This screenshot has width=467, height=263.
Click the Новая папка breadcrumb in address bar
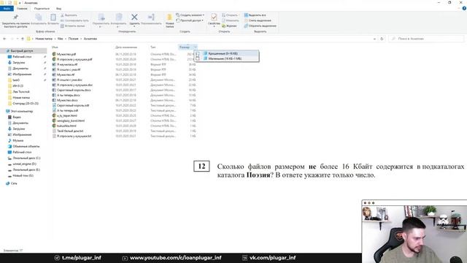click(x=44, y=39)
